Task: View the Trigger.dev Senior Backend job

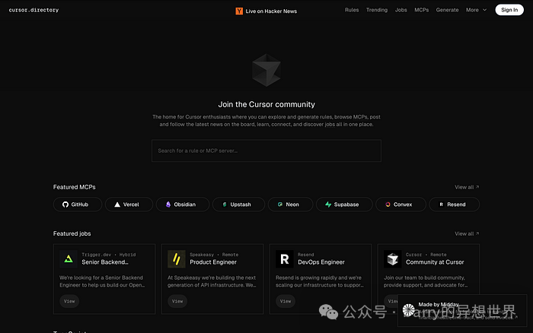Action: (x=69, y=301)
